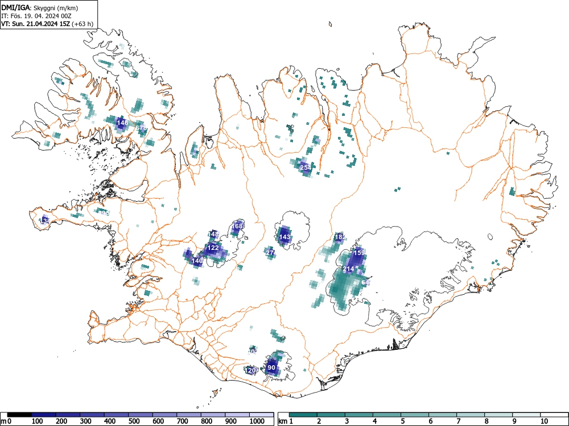Click the '182' visibility label
Image resolution: width=569 pixels, height=426 pixels.
340,237
